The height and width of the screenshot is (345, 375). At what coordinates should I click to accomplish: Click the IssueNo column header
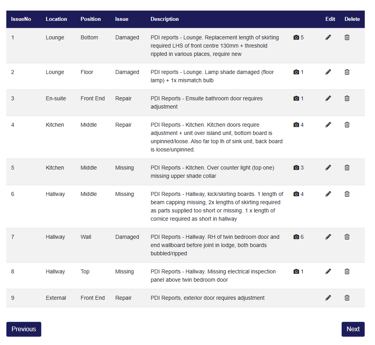[21, 19]
